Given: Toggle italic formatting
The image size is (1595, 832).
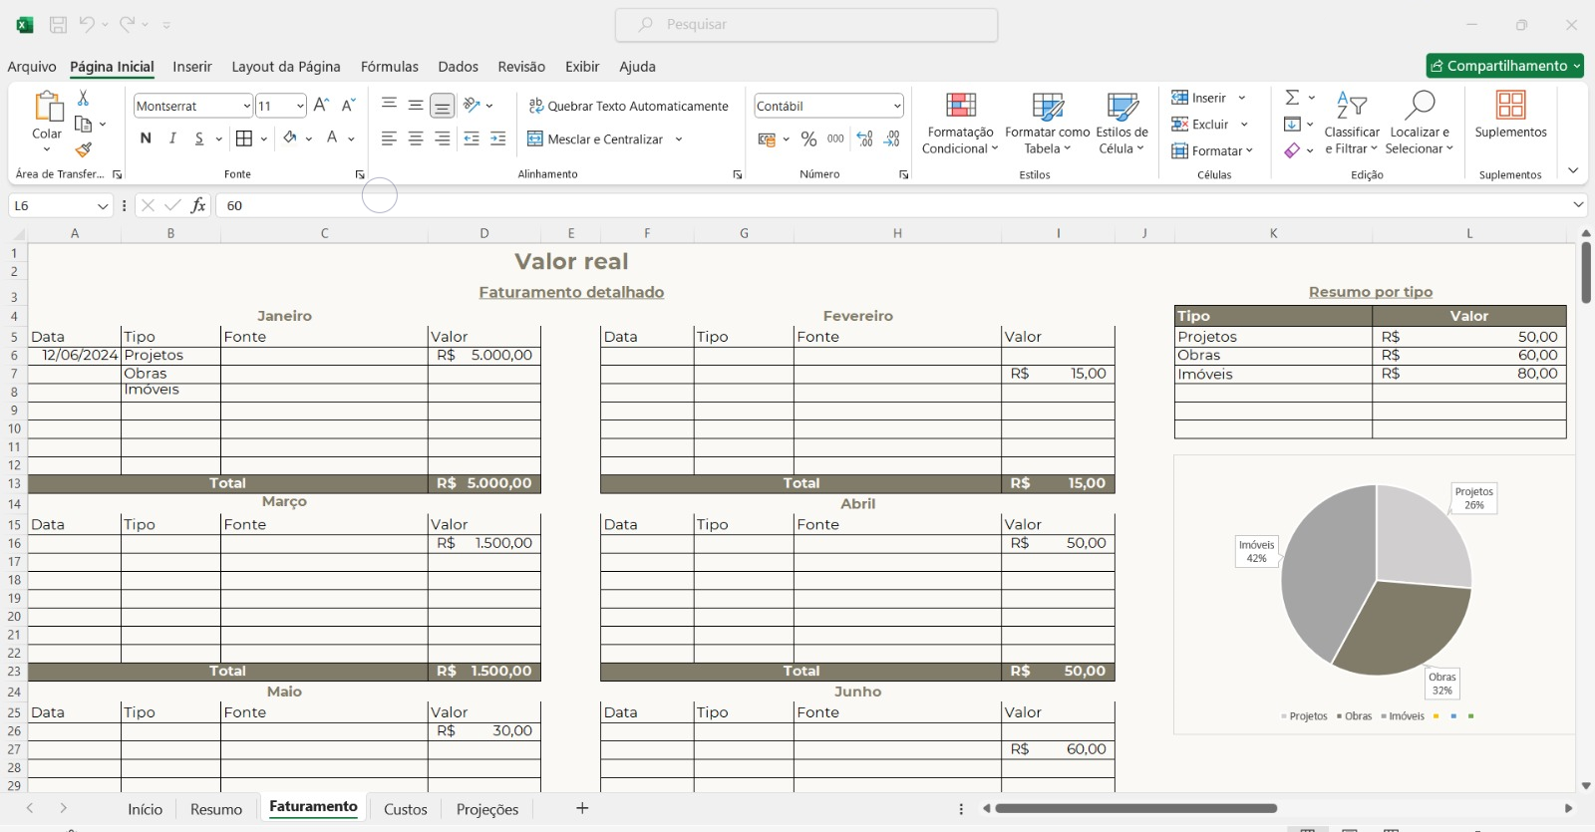Looking at the screenshot, I should (x=172, y=139).
